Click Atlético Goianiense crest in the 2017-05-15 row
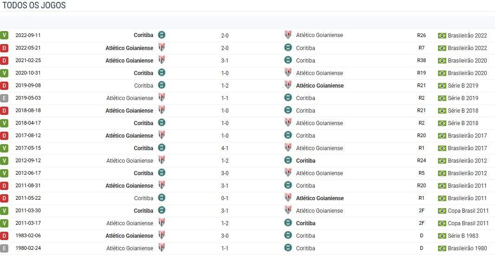The height and width of the screenshot is (260, 495). click(288, 148)
